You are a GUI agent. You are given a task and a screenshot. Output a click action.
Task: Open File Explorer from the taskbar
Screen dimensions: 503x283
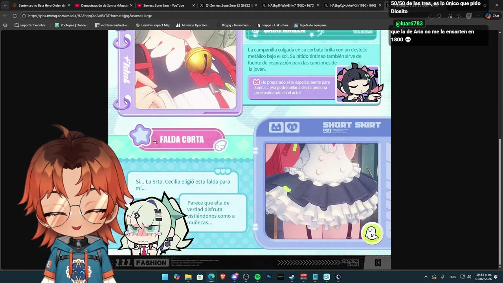tap(188, 277)
